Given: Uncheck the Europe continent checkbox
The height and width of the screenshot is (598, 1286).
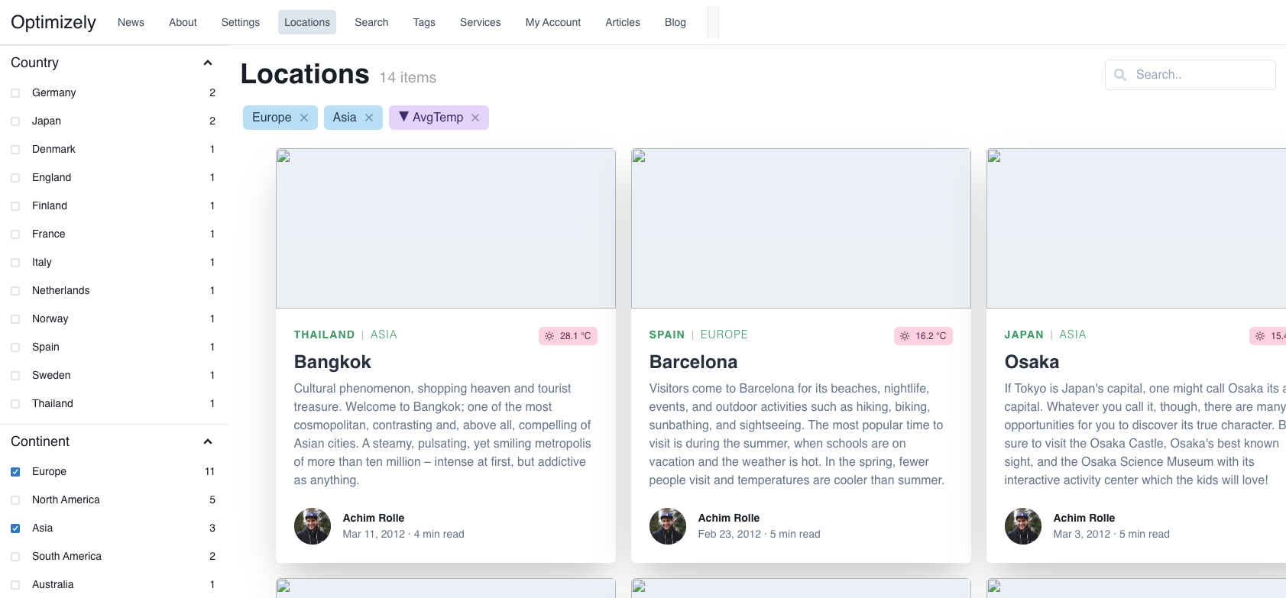Looking at the screenshot, I should (x=15, y=472).
